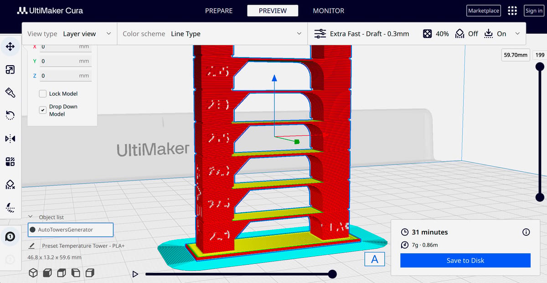The image size is (547, 283).
Task: Click the 40% infill icon
Action: coord(427,34)
